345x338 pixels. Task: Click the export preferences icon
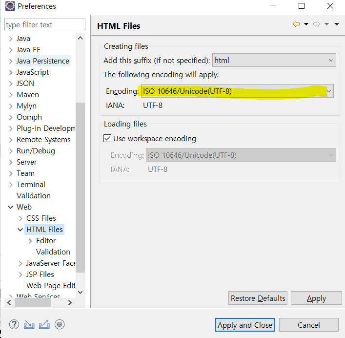(x=44, y=325)
